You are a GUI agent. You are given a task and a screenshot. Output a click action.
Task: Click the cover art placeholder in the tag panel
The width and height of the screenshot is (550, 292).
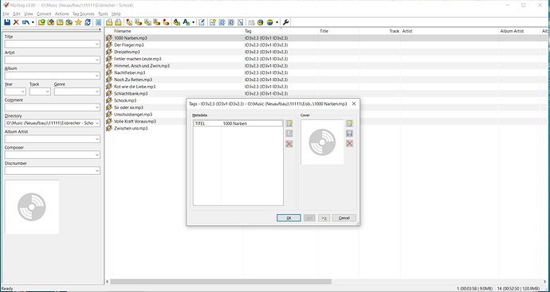(x=32, y=207)
